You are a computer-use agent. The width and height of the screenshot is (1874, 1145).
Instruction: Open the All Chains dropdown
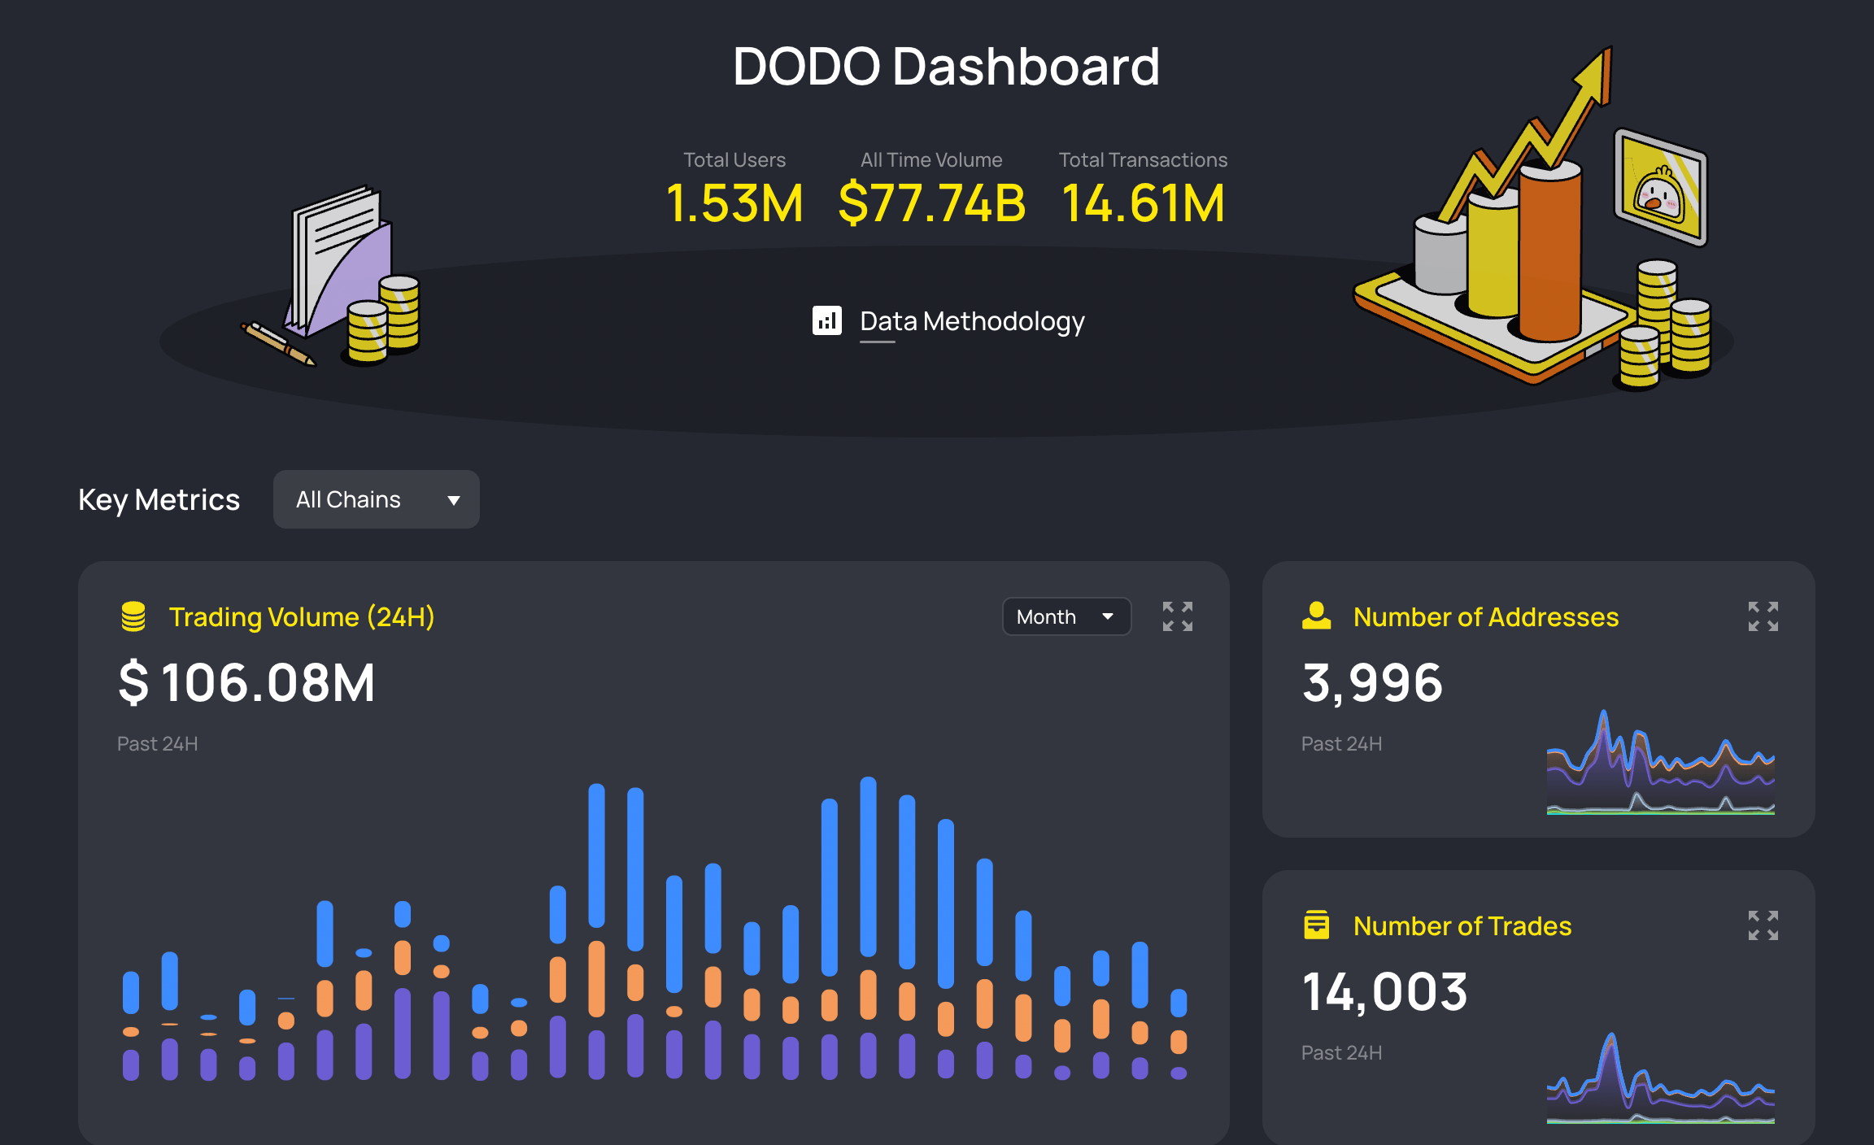tap(376, 499)
